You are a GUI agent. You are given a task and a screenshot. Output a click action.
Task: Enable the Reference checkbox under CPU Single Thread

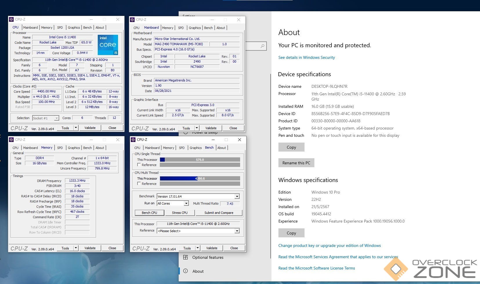point(139,165)
